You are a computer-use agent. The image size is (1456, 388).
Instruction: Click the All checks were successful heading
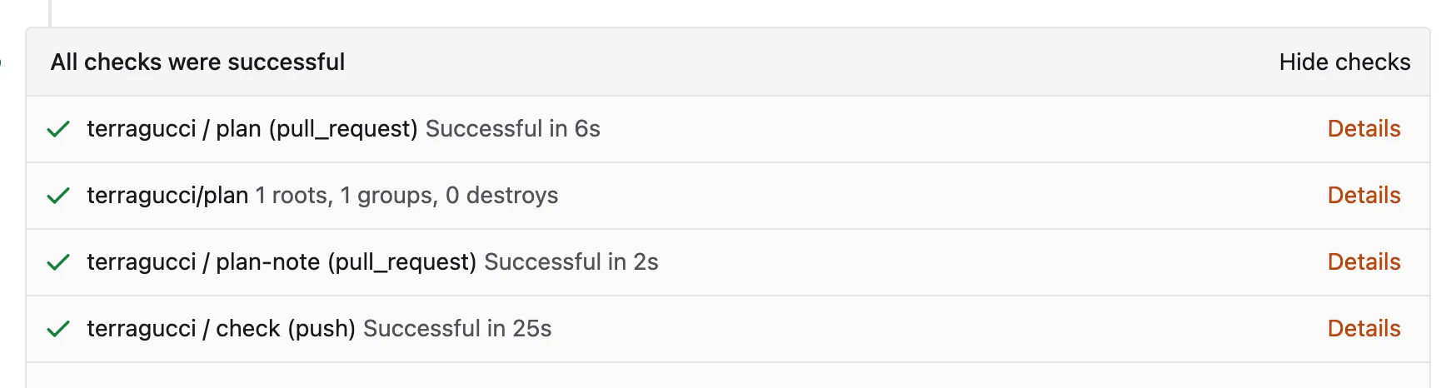[x=197, y=62]
